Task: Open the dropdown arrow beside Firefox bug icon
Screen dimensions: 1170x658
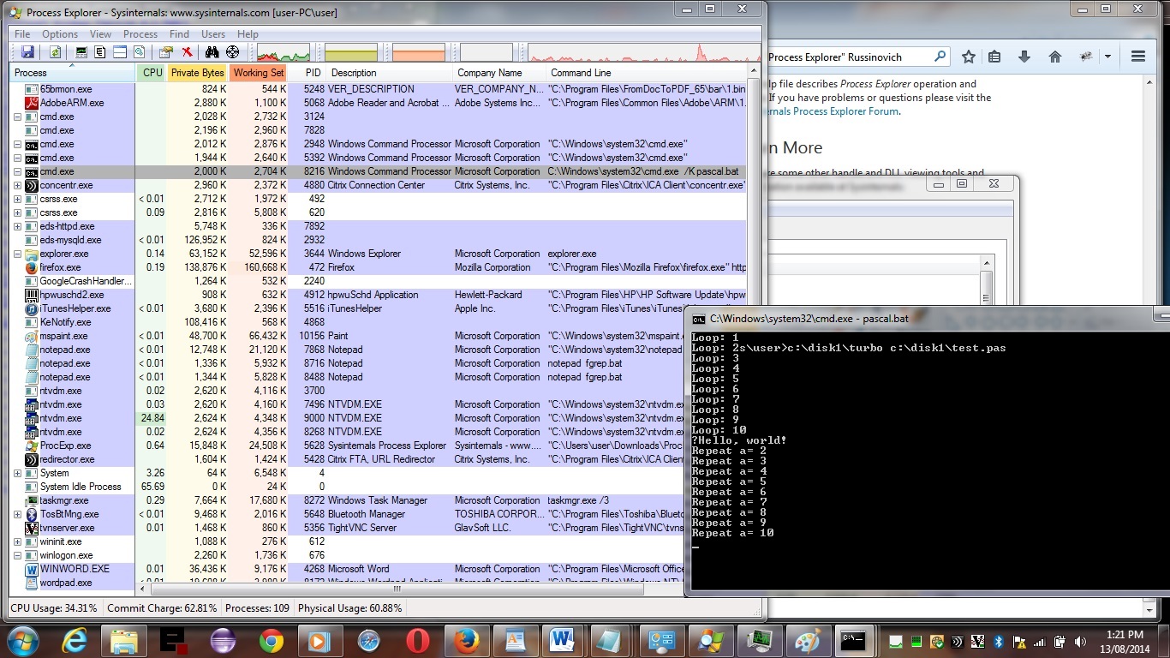Action: [x=1107, y=57]
